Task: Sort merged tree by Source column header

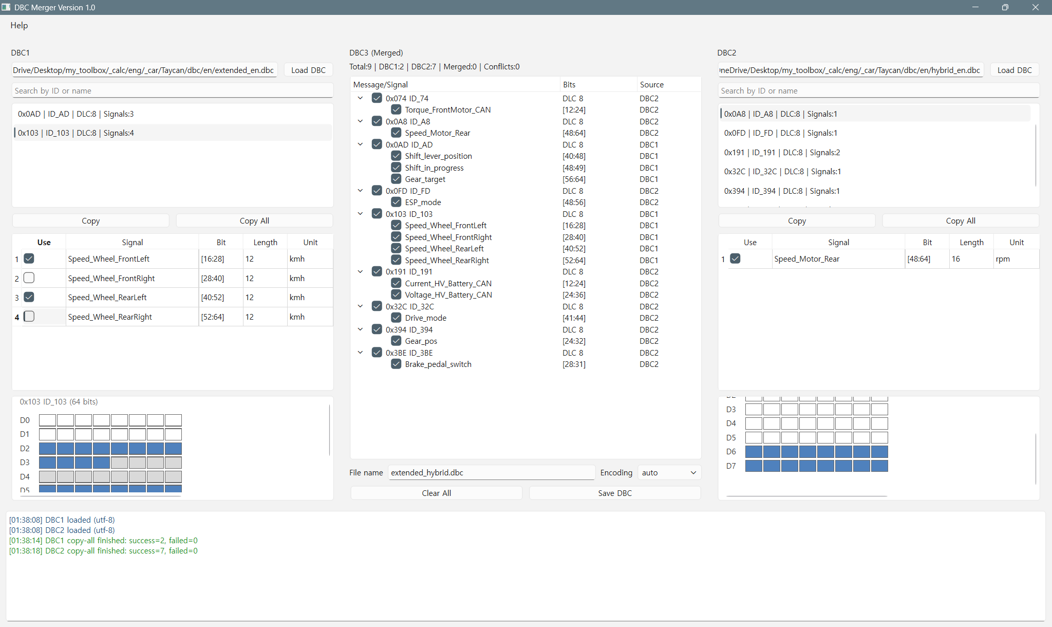Action: [651, 84]
